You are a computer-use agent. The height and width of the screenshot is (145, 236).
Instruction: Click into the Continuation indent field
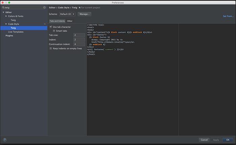pos(79,44)
